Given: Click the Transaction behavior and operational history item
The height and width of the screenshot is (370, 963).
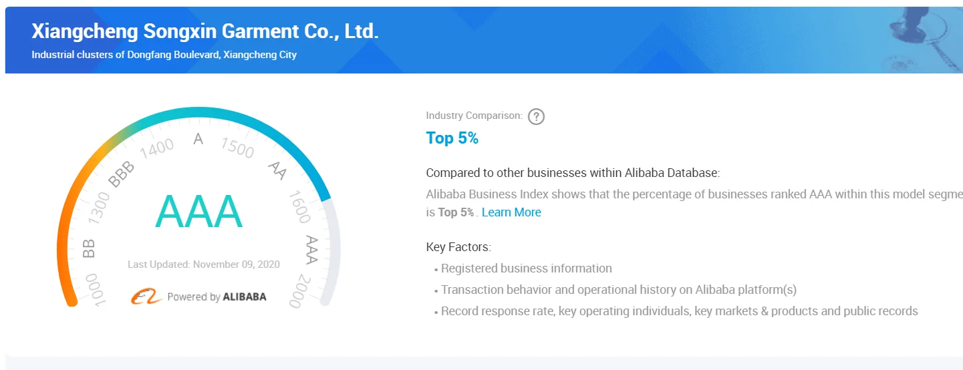Looking at the screenshot, I should tap(618, 290).
